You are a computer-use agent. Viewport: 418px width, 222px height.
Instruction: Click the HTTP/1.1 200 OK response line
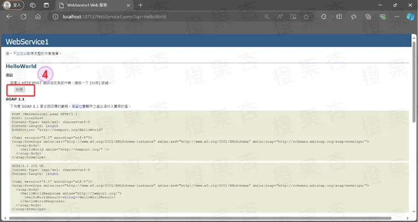(x=28, y=166)
